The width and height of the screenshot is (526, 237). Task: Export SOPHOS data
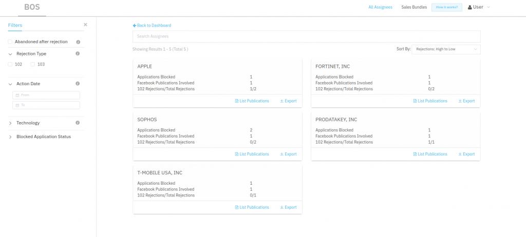(x=289, y=154)
